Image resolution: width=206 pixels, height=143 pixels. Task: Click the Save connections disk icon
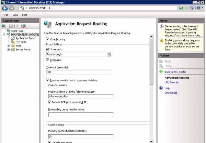[11, 26]
